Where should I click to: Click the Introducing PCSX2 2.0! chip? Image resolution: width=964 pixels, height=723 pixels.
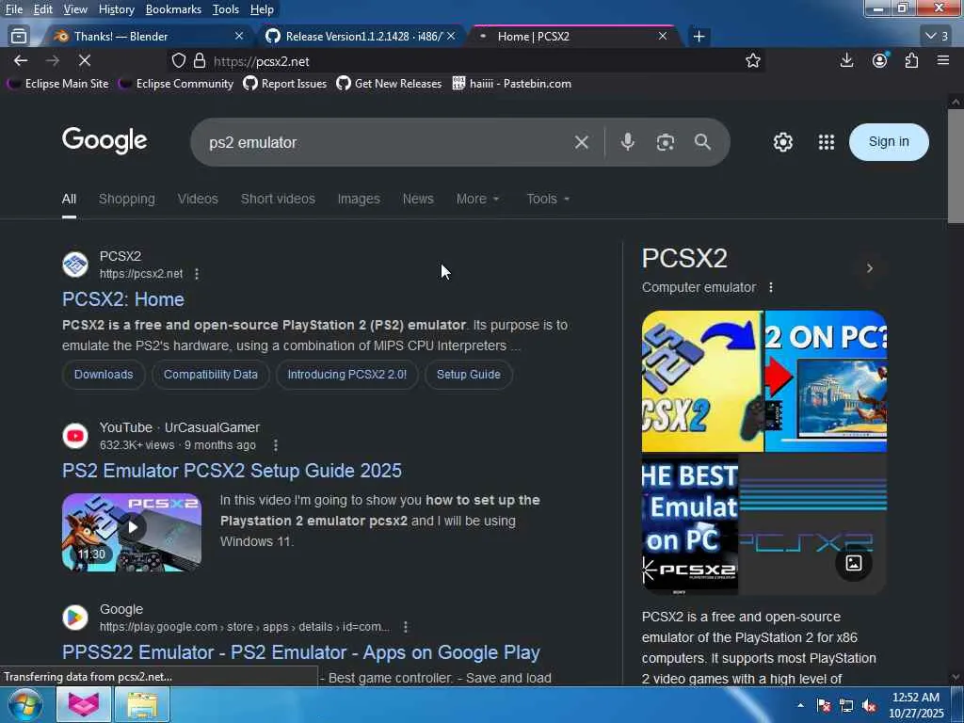(346, 375)
